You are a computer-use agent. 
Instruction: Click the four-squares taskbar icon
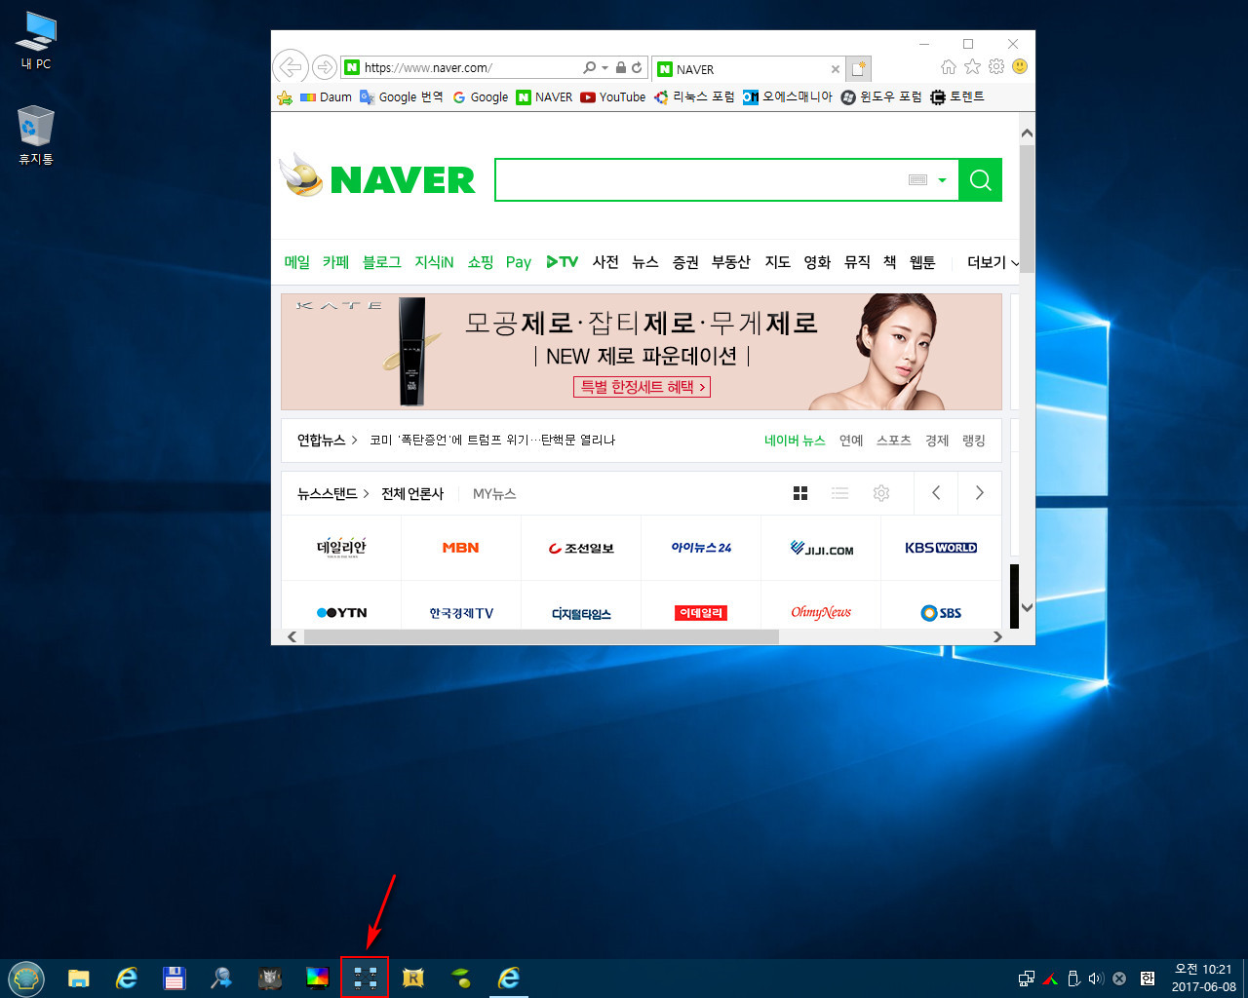(365, 978)
